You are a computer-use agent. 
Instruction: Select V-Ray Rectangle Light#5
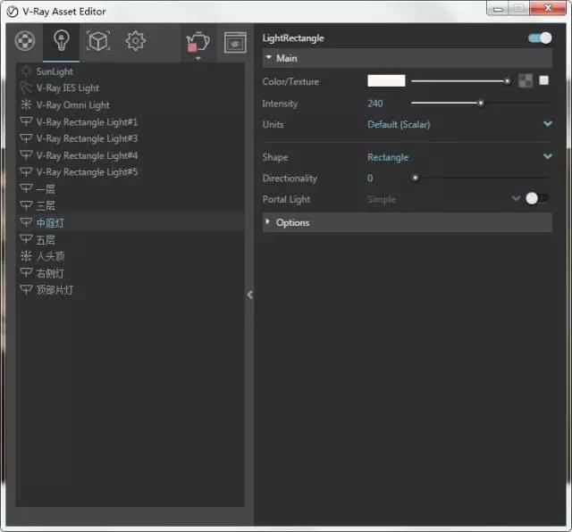pyautogui.click(x=87, y=172)
